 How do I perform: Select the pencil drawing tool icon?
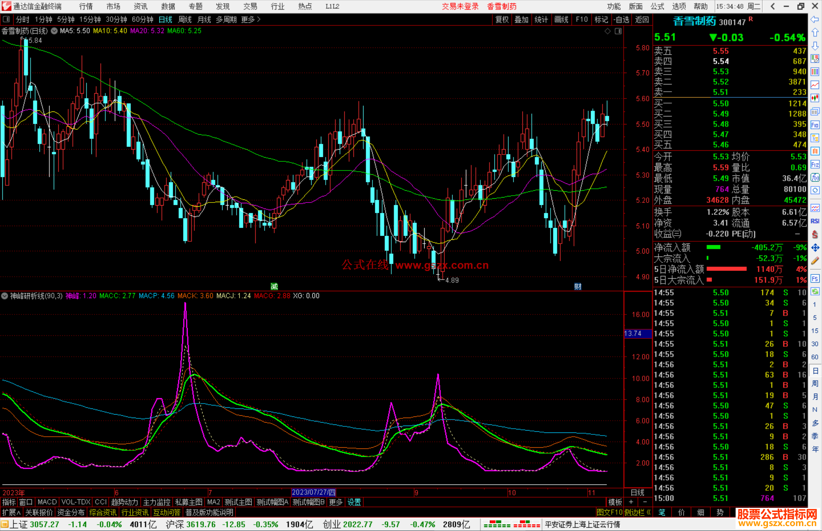815,261
